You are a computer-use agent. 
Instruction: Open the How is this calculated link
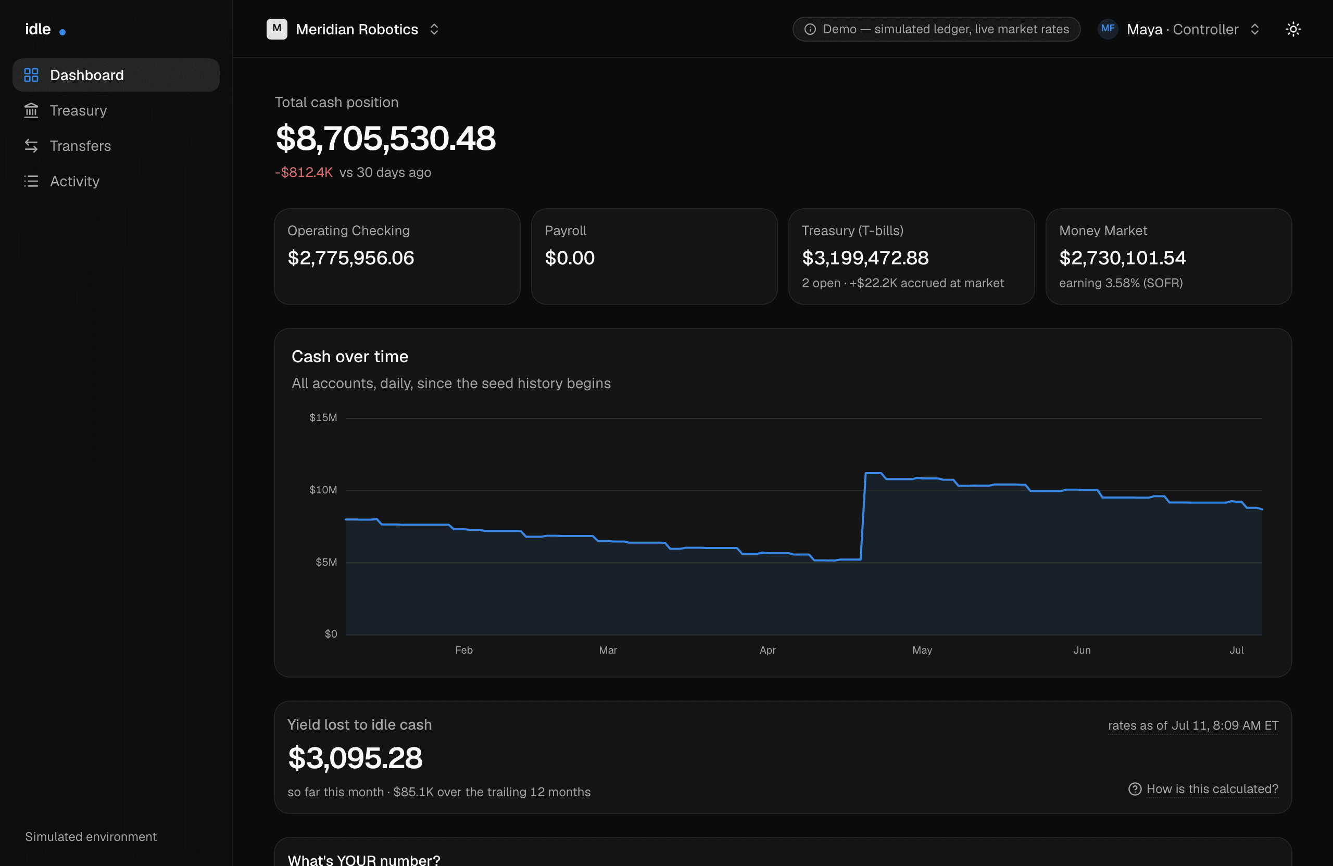click(x=1212, y=789)
